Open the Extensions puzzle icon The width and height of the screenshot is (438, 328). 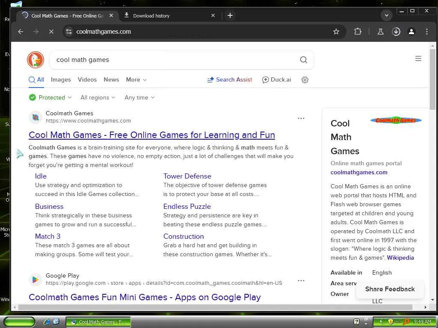pos(358,32)
